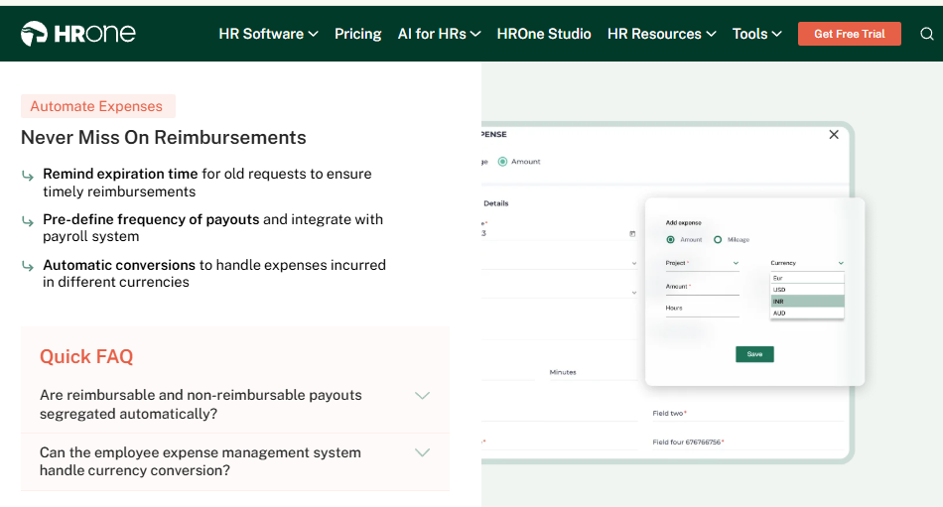Click 'Remind expiration time' bold text
The image size is (943, 507).
[120, 174]
